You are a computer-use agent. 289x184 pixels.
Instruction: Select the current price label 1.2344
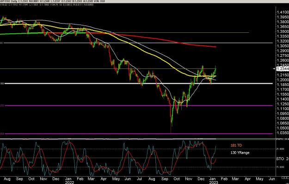pyautogui.click(x=283, y=69)
